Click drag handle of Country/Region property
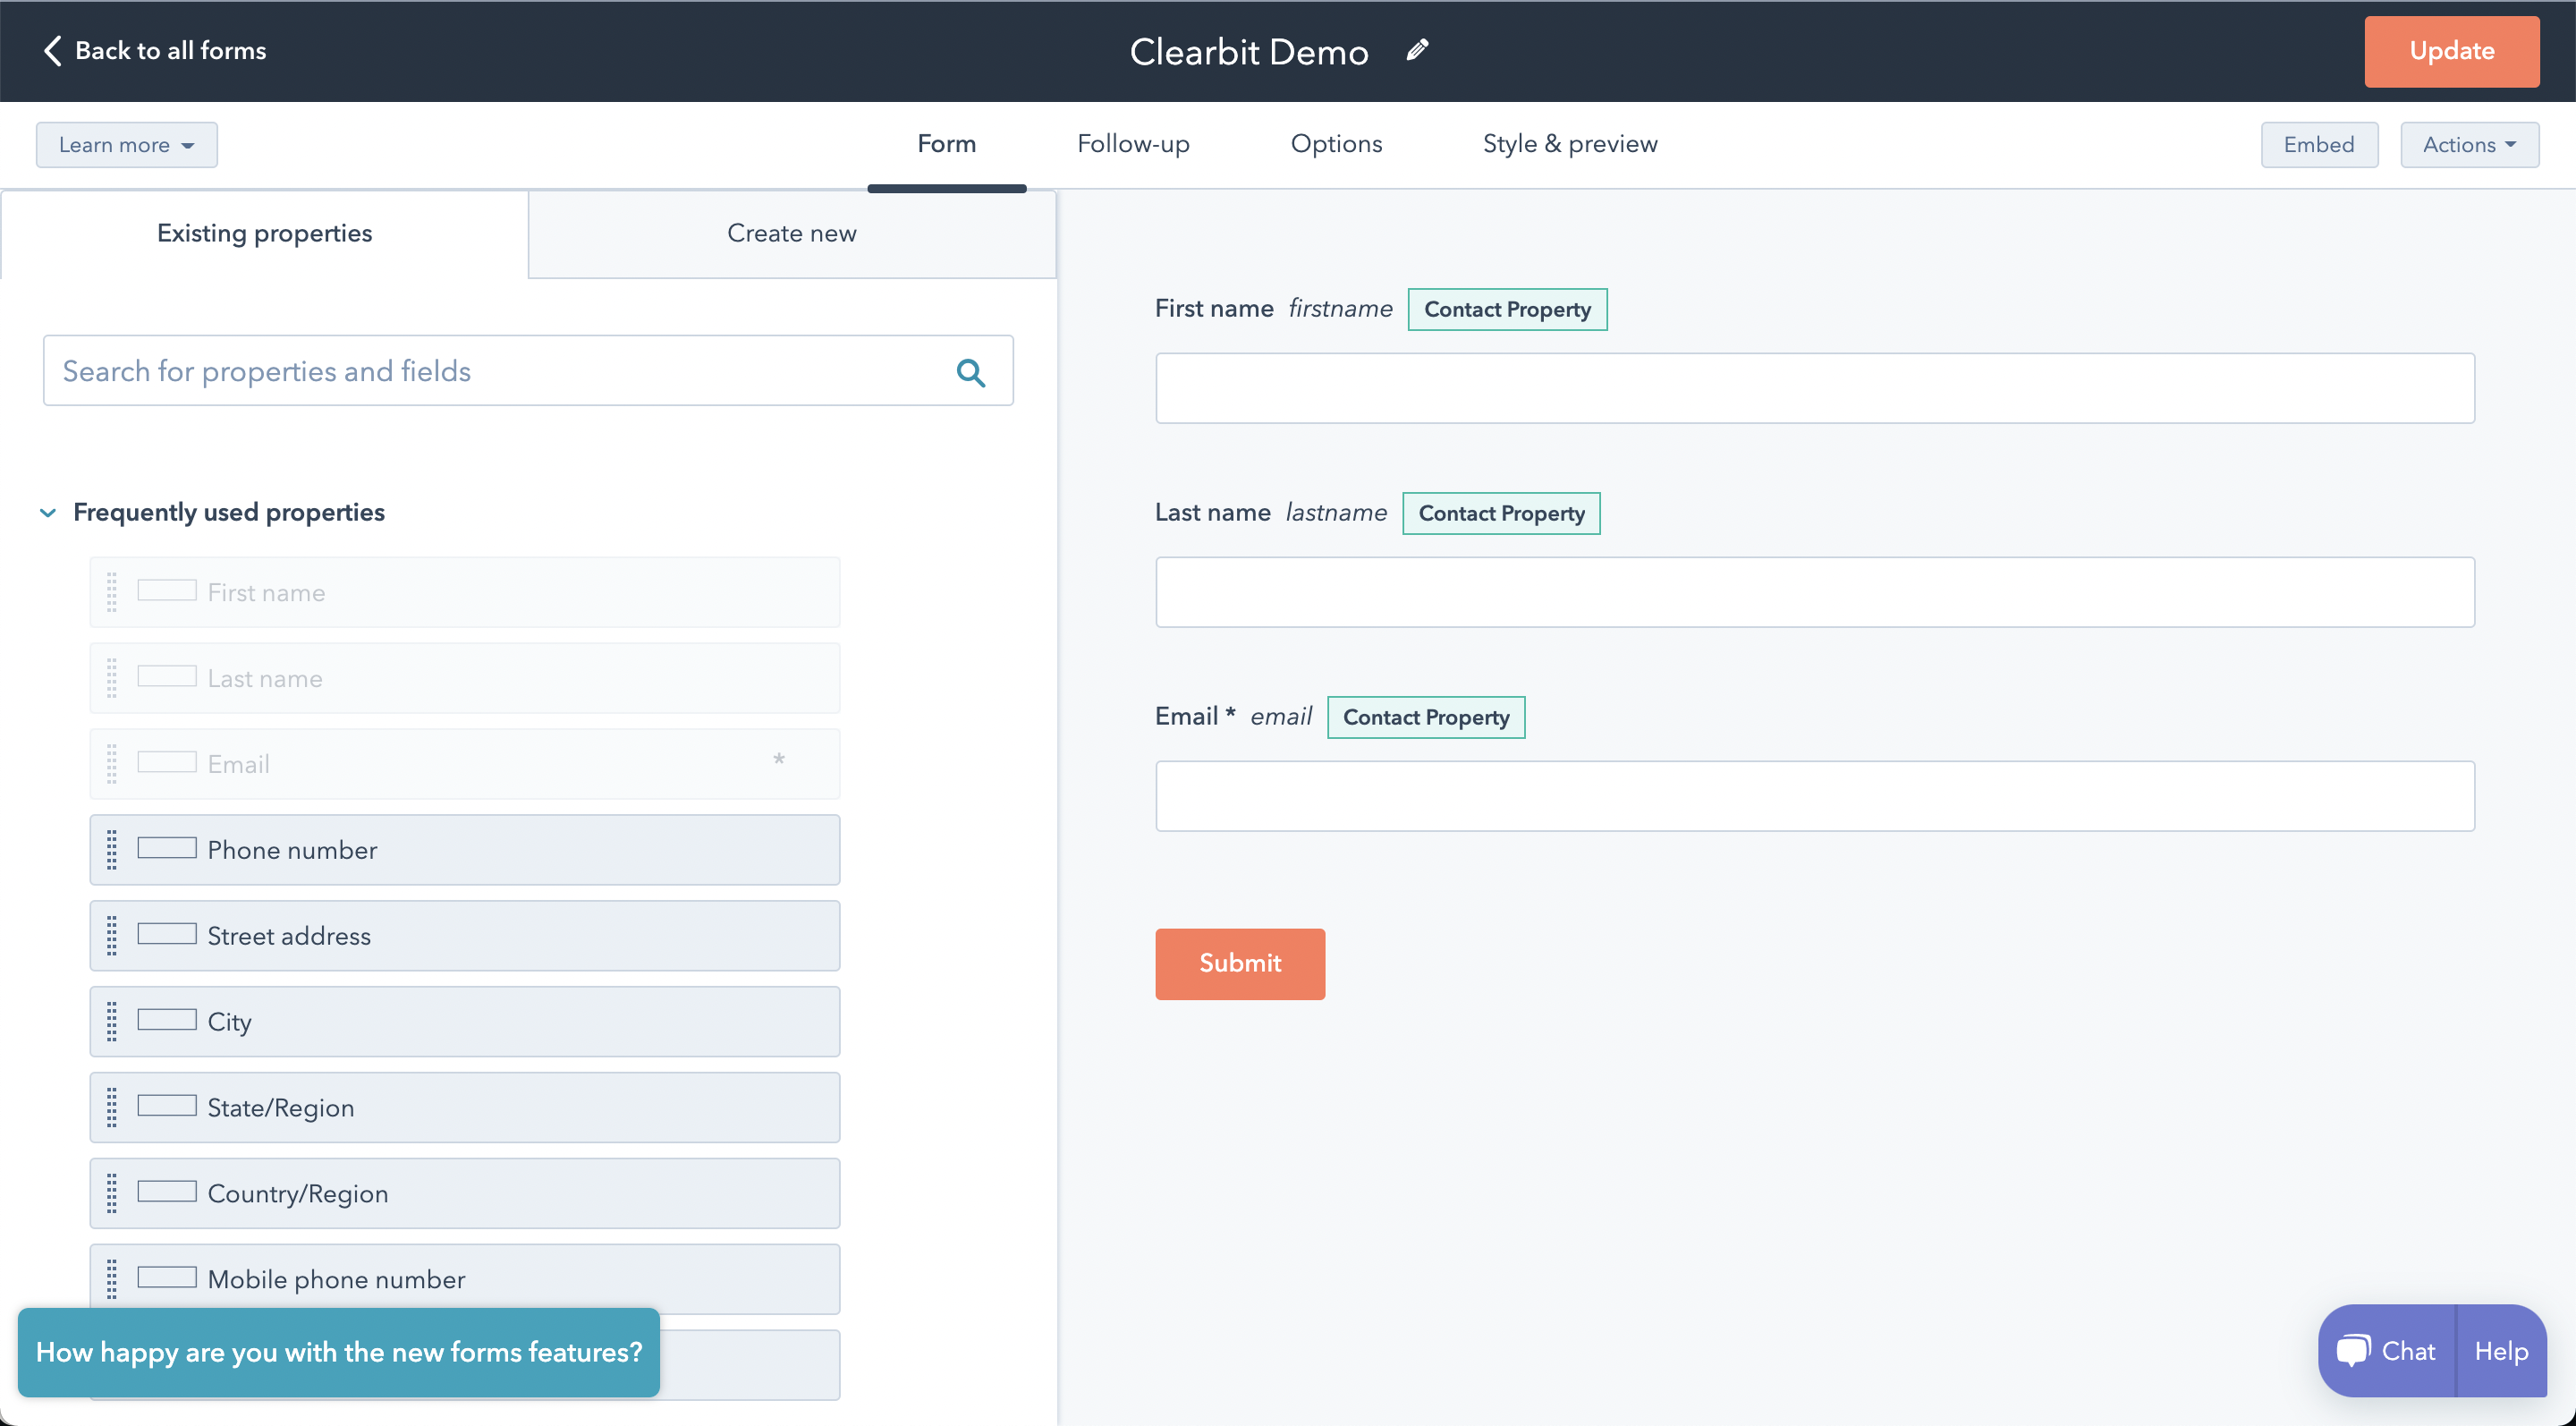The image size is (2576, 1426). (112, 1194)
